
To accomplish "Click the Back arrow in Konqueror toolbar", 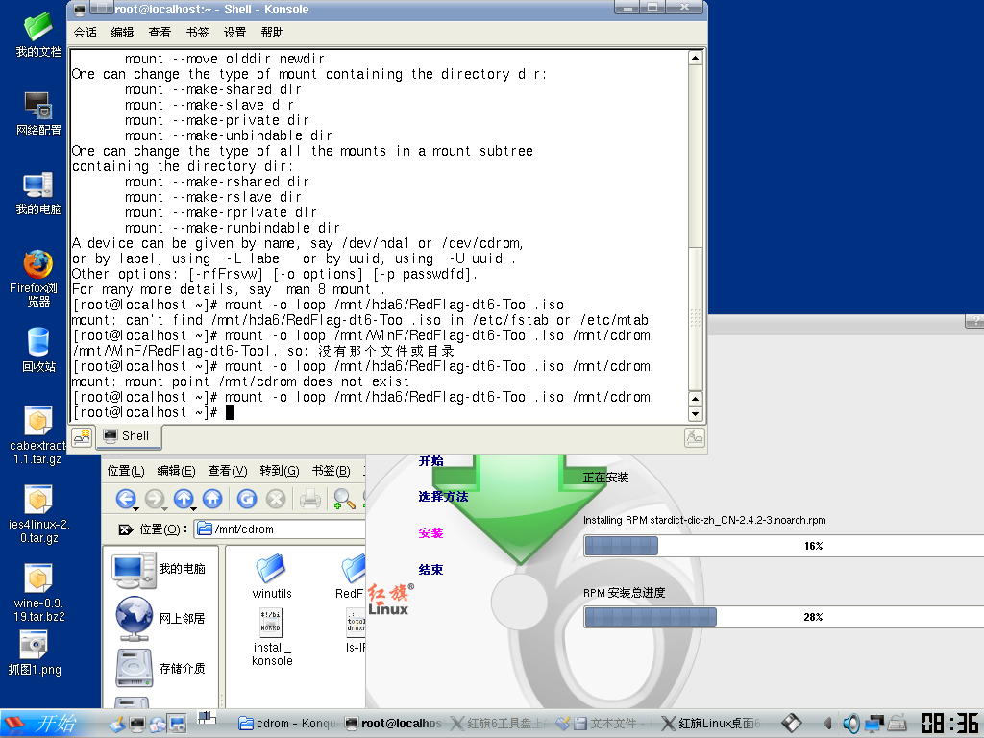I will coord(125,498).
